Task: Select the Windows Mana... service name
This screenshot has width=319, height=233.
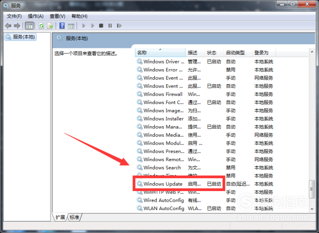Action: coord(163,127)
